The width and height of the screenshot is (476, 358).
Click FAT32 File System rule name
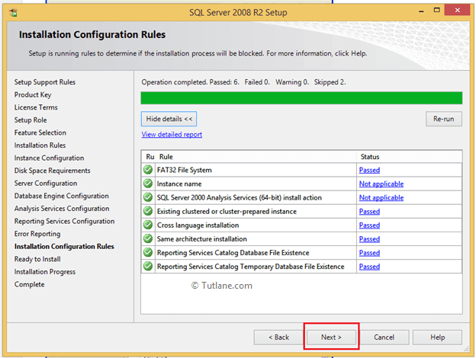pyautogui.click(x=185, y=170)
